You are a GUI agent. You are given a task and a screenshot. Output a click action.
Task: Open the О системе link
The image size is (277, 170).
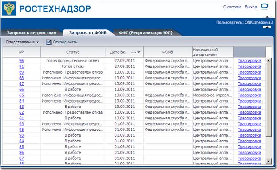pos(232,7)
